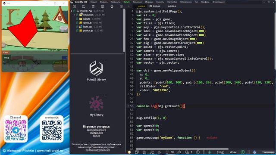Click the green circled arrow icon
Screen dimensions: 276x155
243,152
